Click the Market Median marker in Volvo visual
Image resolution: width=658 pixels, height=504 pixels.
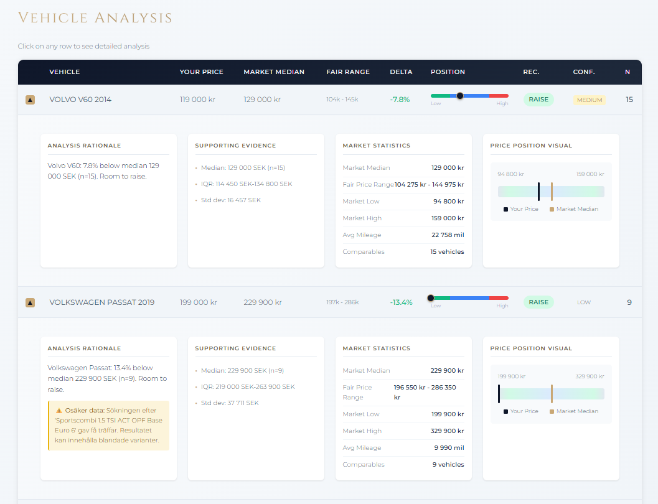pyautogui.click(x=552, y=192)
